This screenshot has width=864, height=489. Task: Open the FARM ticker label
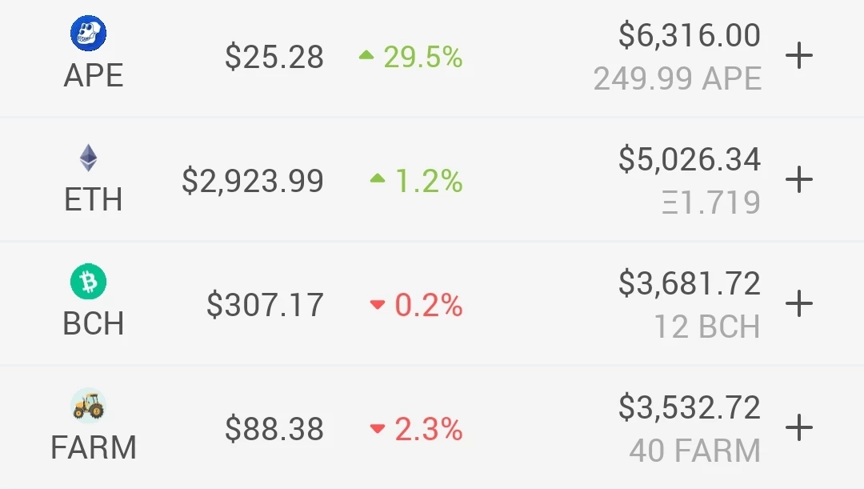point(93,447)
